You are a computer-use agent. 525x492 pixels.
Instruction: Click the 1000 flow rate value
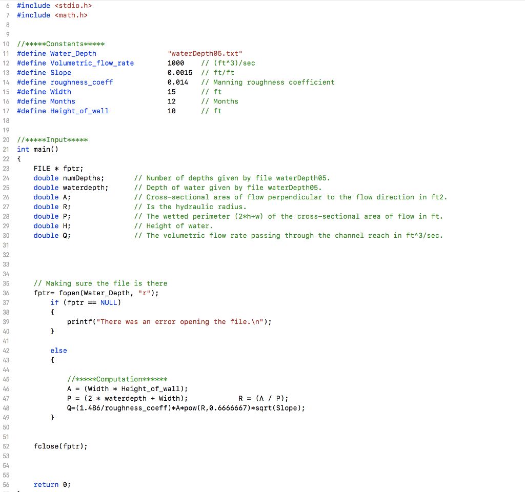coord(176,63)
